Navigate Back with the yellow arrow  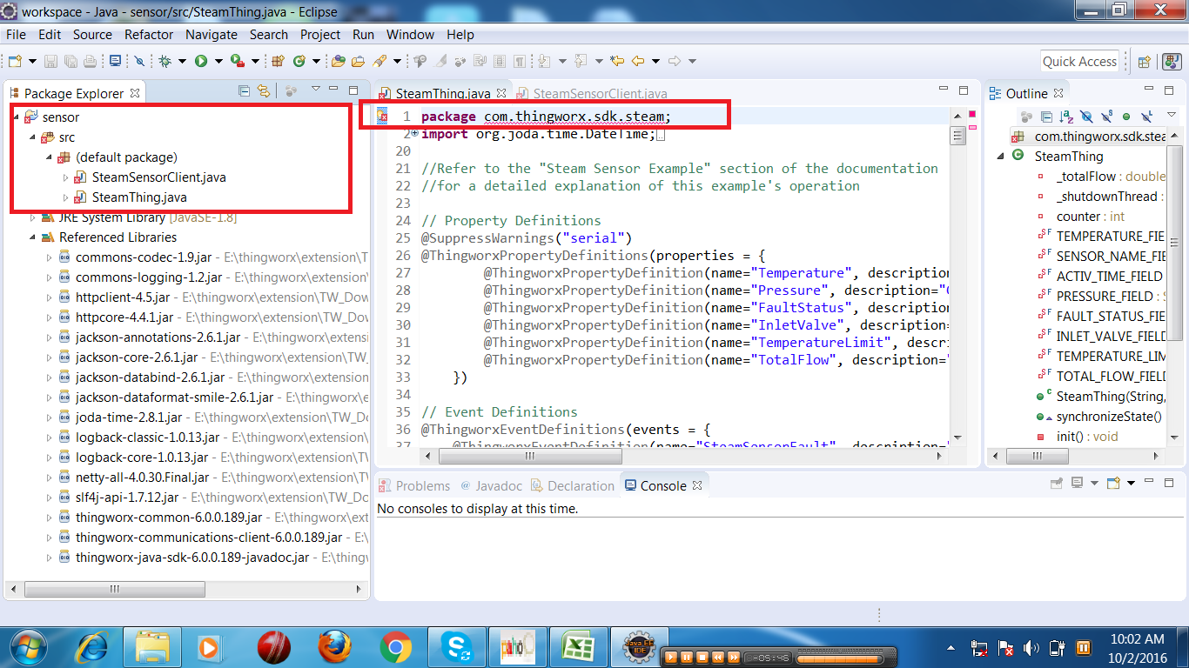coord(637,61)
